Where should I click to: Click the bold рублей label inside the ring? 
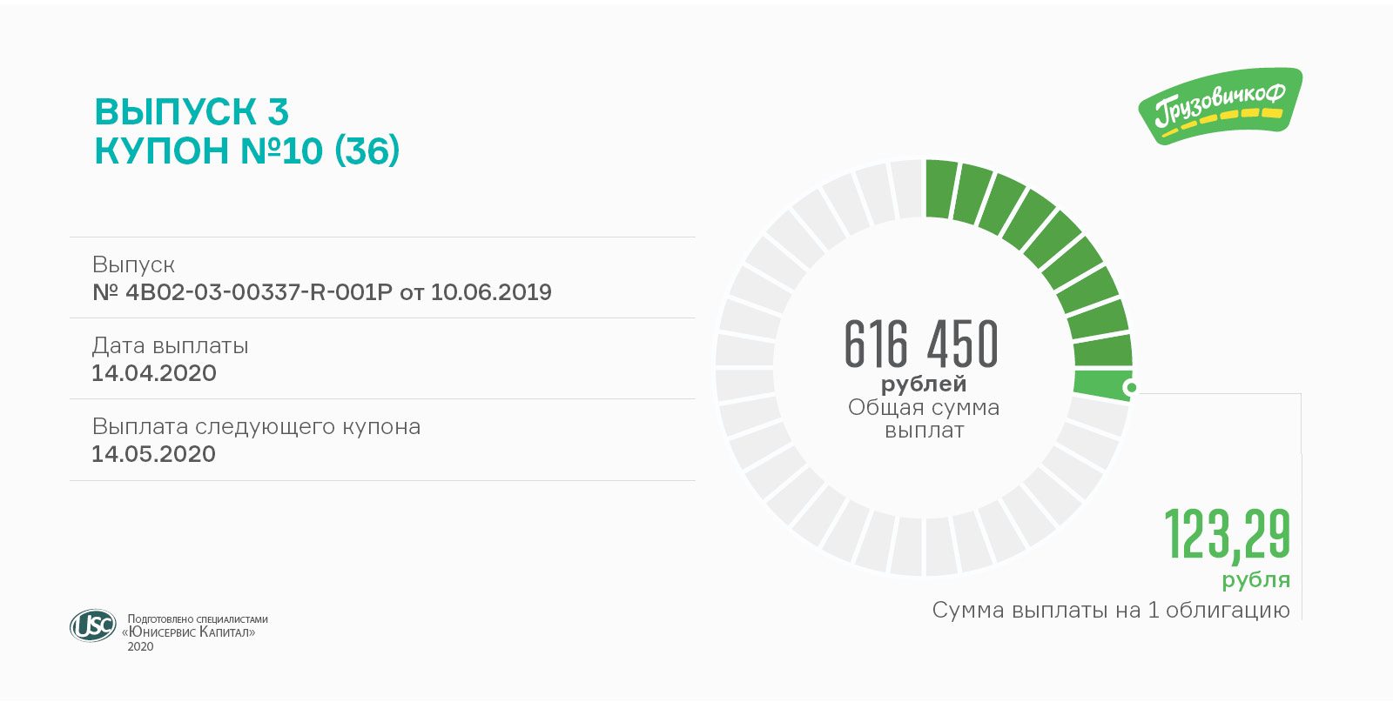click(924, 384)
